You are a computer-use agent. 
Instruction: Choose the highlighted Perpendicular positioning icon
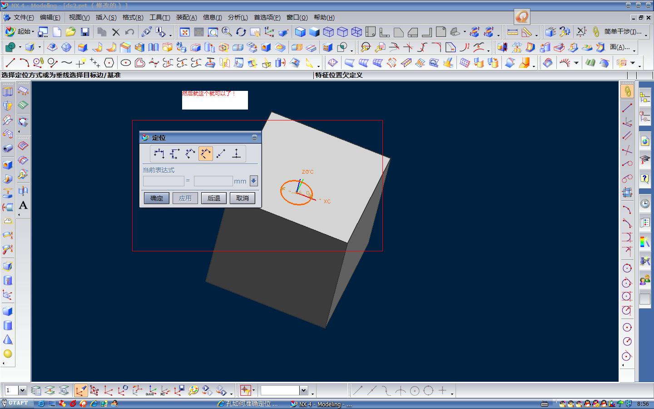point(205,154)
